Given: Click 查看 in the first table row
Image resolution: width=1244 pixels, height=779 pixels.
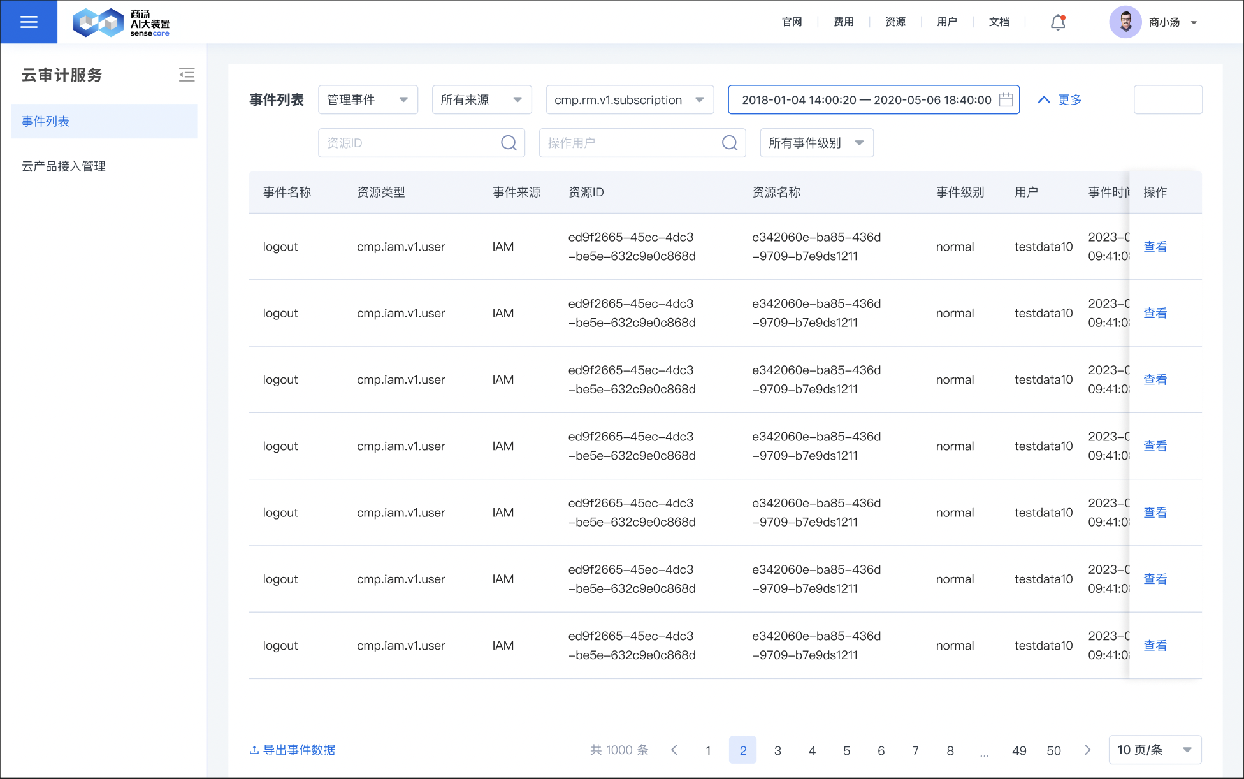Looking at the screenshot, I should [x=1155, y=247].
